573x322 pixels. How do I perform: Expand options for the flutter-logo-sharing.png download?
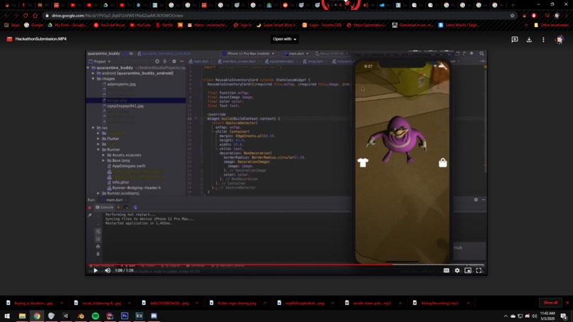[265, 303]
